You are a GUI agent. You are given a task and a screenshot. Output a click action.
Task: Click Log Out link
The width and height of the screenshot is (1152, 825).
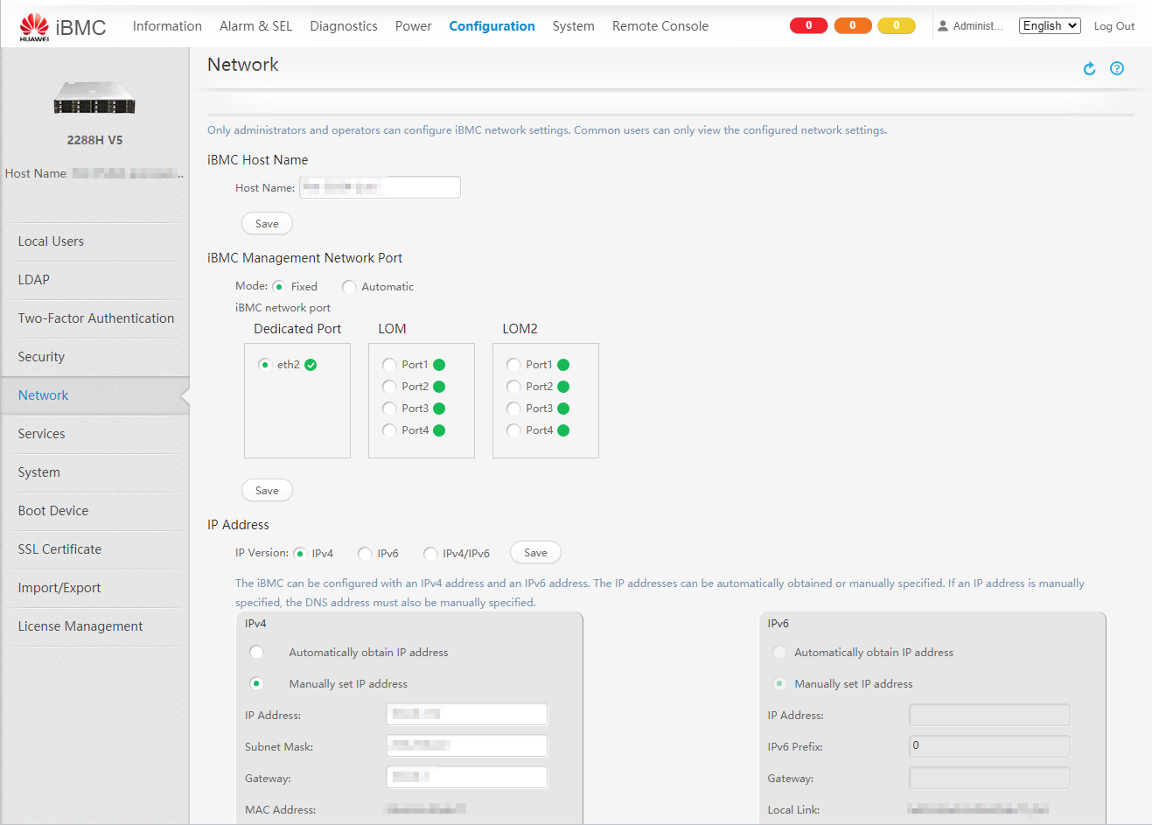point(1114,26)
